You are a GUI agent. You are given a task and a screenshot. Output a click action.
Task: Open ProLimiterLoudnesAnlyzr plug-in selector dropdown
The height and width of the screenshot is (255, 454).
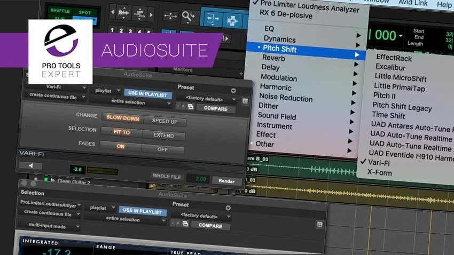tap(51, 204)
